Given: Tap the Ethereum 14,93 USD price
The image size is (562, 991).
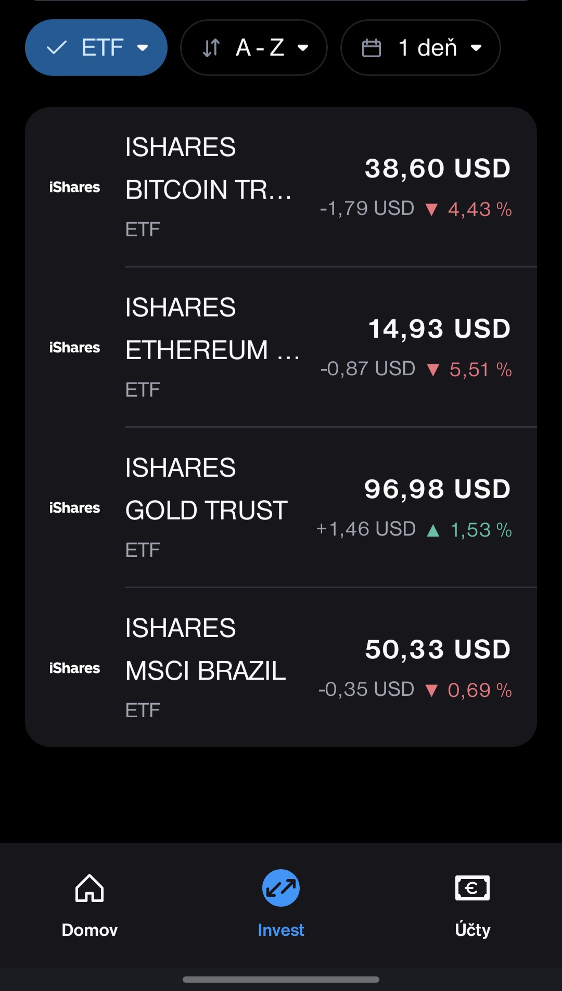Looking at the screenshot, I should [439, 328].
